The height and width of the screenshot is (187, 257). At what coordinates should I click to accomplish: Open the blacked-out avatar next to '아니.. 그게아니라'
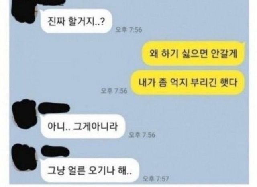(25, 114)
